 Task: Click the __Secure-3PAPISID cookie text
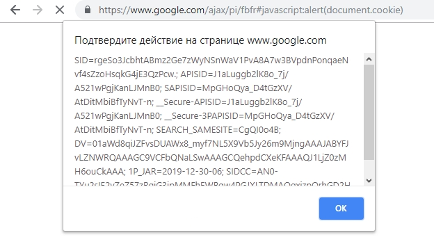[x=249, y=116]
